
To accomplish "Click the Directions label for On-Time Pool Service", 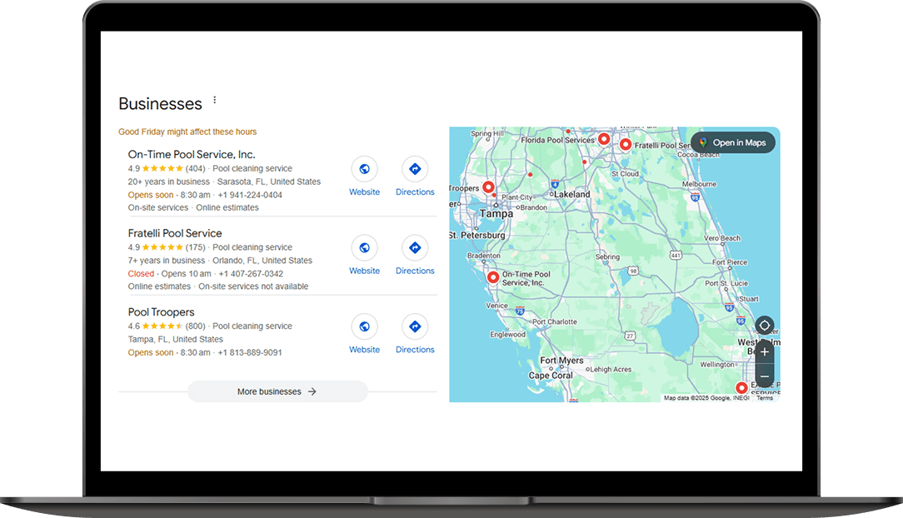I will (415, 192).
